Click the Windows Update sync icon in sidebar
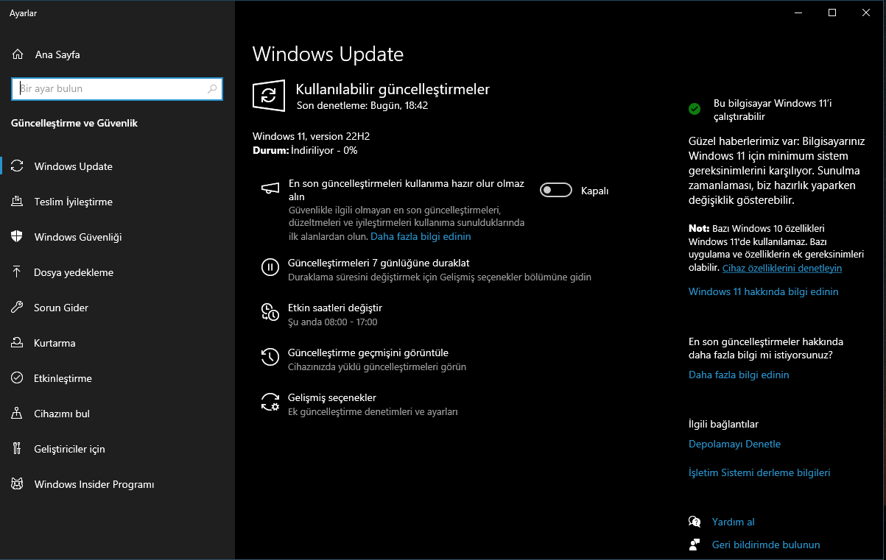The height and width of the screenshot is (560, 886). pyautogui.click(x=18, y=166)
